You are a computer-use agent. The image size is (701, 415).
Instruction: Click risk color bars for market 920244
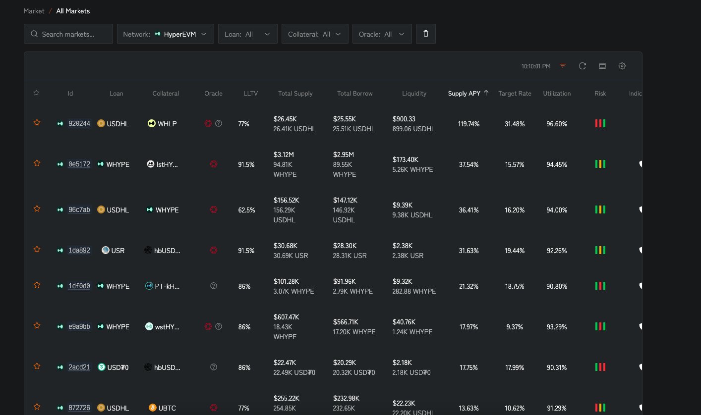600,123
